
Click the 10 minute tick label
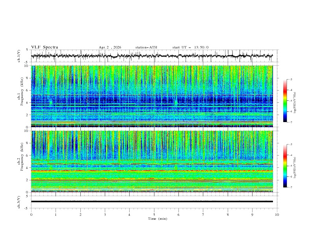pyautogui.click(x=277, y=215)
